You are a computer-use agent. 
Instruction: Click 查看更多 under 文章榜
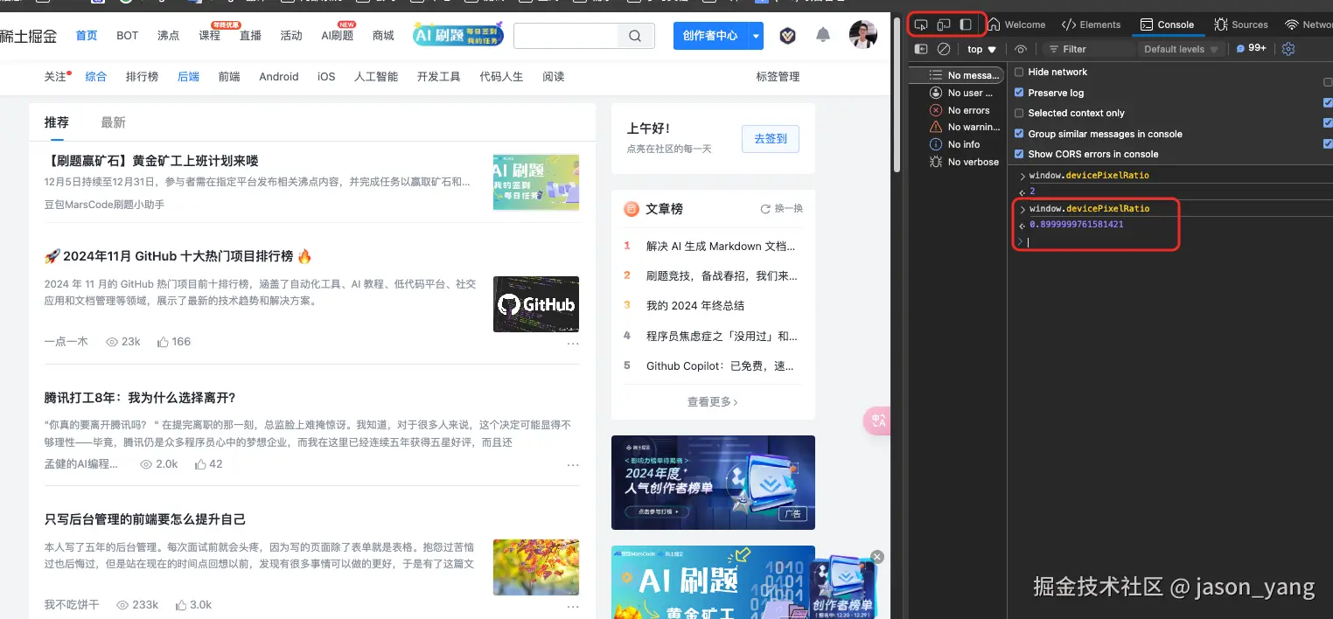[x=713, y=402]
